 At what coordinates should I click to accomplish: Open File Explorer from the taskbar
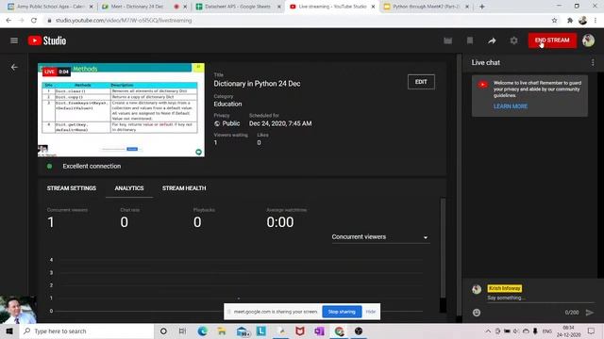click(222, 331)
